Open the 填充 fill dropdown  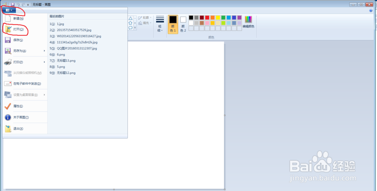tap(145, 23)
